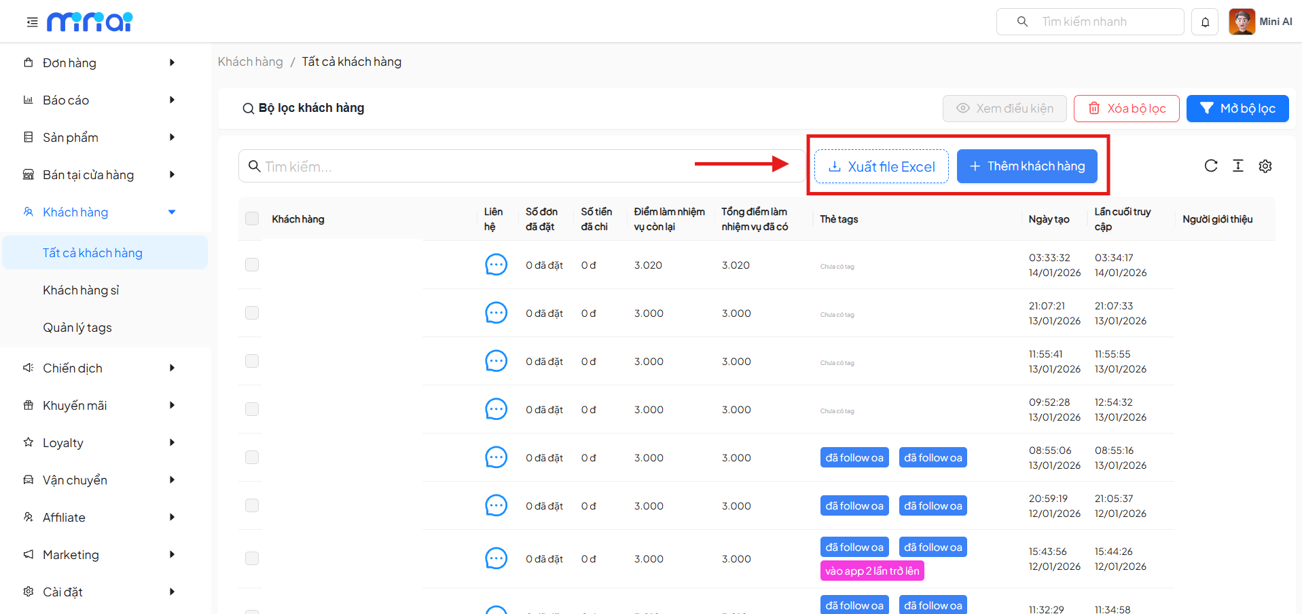The image size is (1302, 614).
Task: Click the hamburger menu icon beside logo
Action: pos(32,22)
